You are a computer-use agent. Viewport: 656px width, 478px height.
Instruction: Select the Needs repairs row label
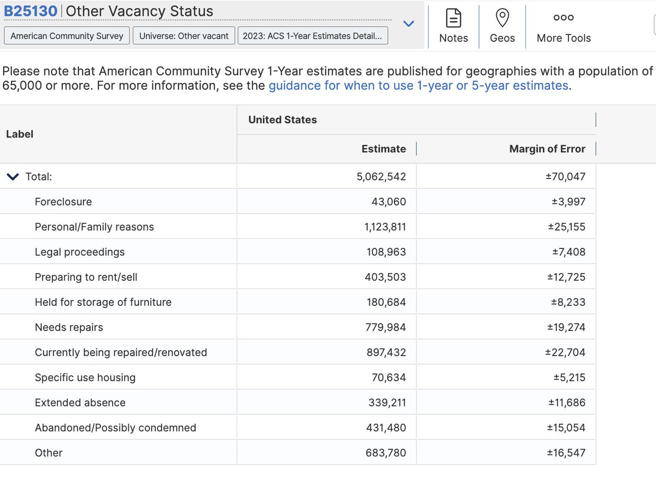click(69, 327)
